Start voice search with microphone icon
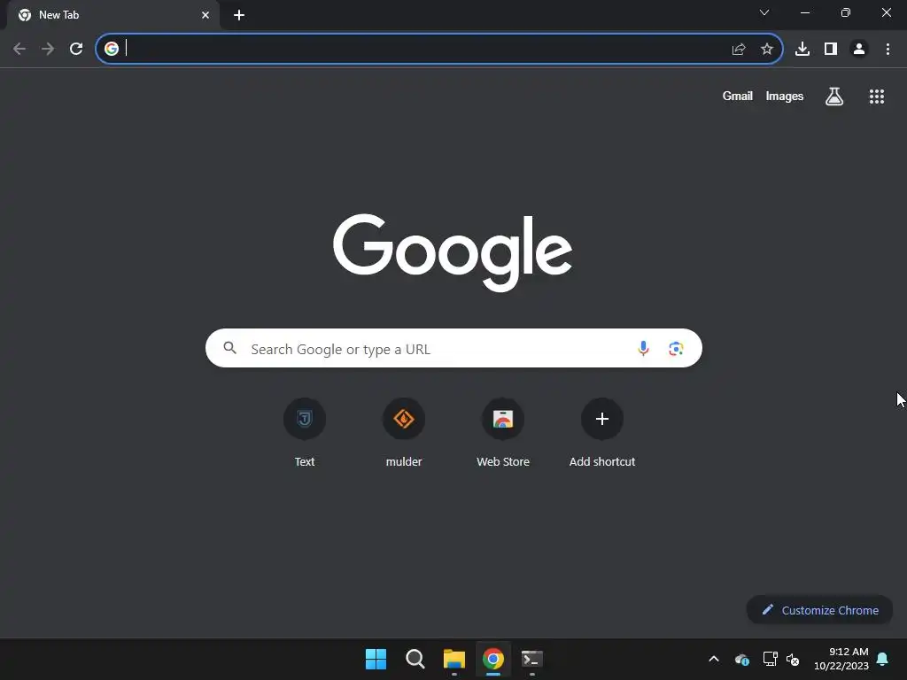This screenshot has width=907, height=680. coord(643,348)
